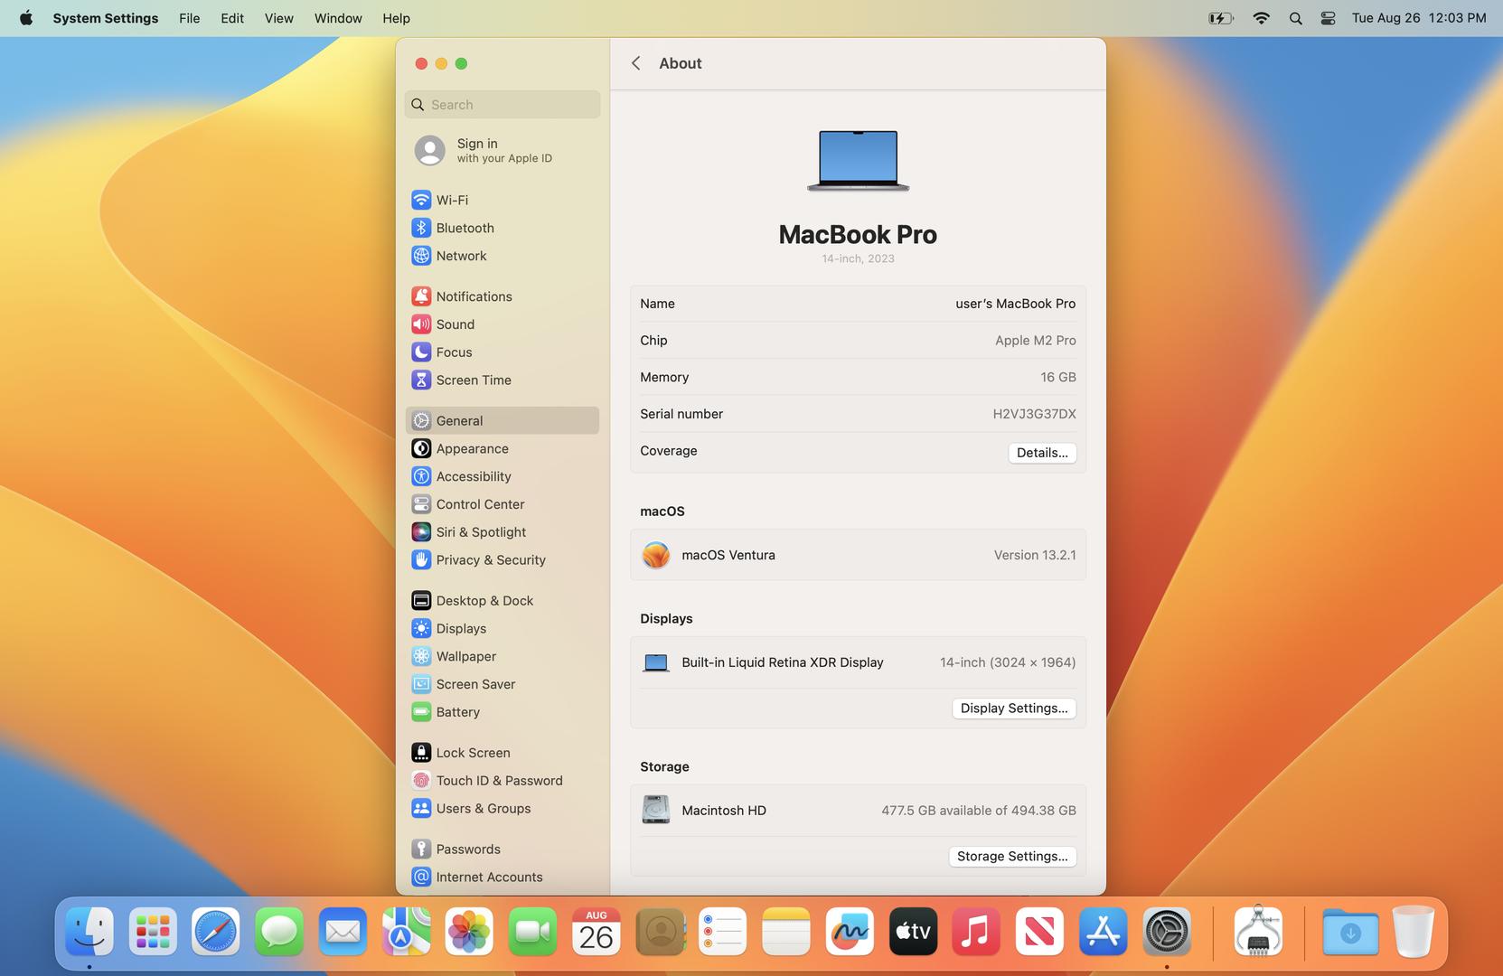Screen dimensions: 1503x976
Task: Select General in sidebar
Action: [502, 420]
